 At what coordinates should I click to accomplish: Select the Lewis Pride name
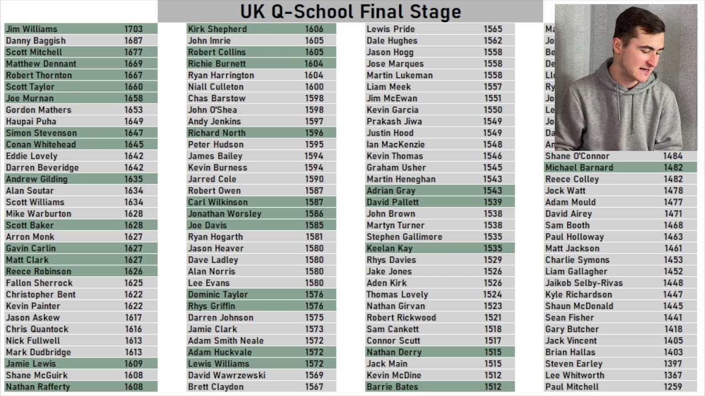391,29
